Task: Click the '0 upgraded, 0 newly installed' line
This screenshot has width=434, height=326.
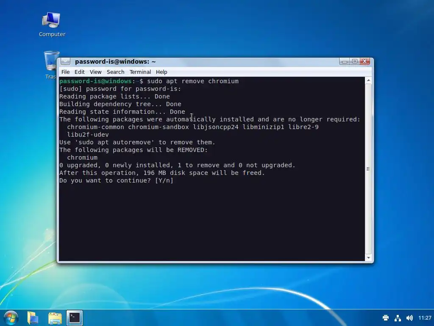Action: [x=177, y=165]
